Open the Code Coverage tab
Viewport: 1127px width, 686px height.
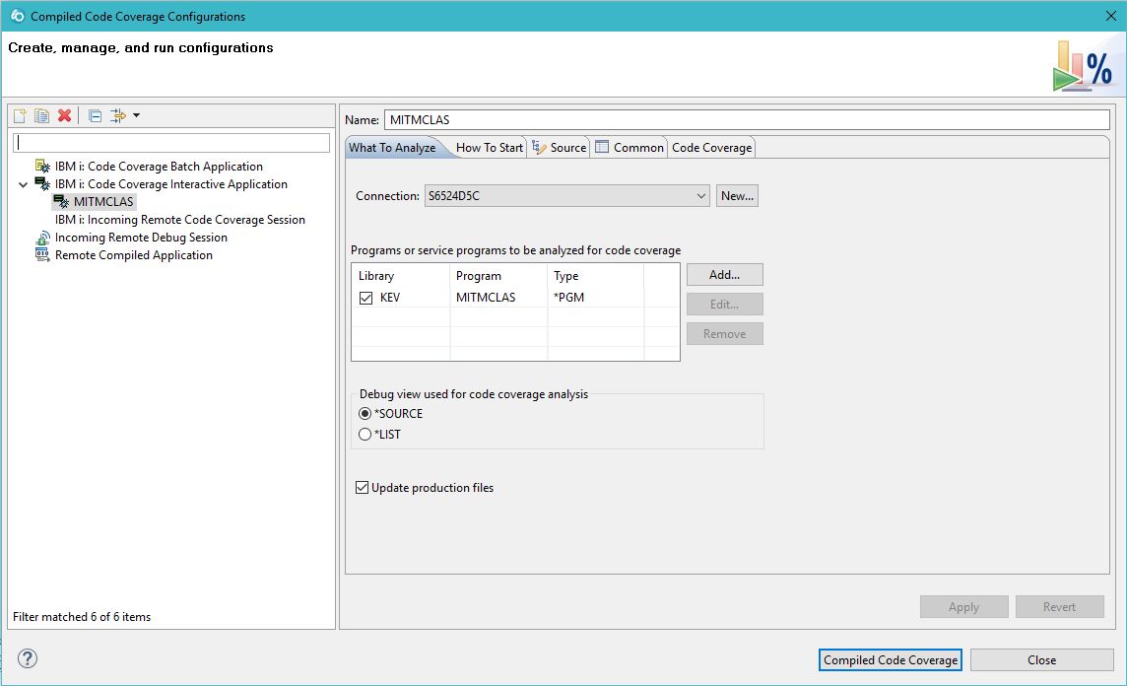[x=711, y=148]
